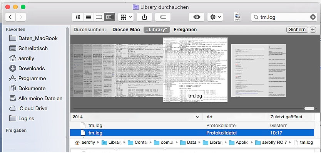The width and height of the screenshot is (321, 153).
Task: Click tm.log file in path bar
Action: pyautogui.click(x=303, y=142)
